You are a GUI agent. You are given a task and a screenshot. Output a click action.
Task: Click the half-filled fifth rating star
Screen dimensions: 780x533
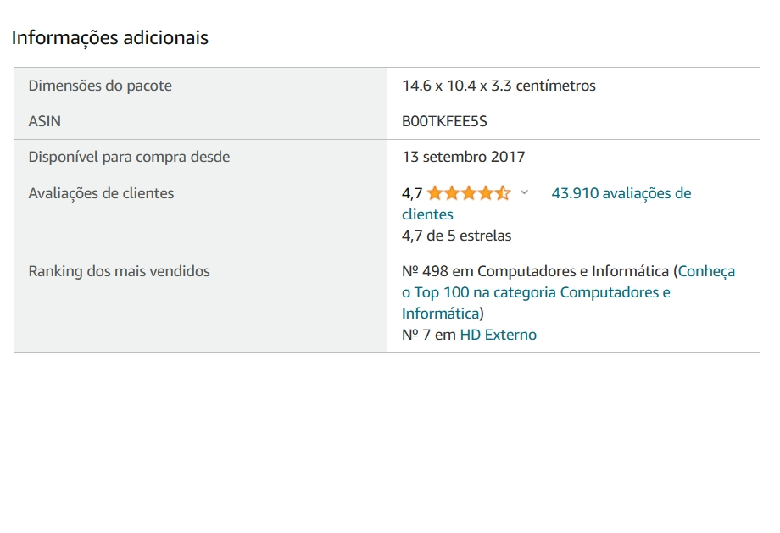pos(503,193)
